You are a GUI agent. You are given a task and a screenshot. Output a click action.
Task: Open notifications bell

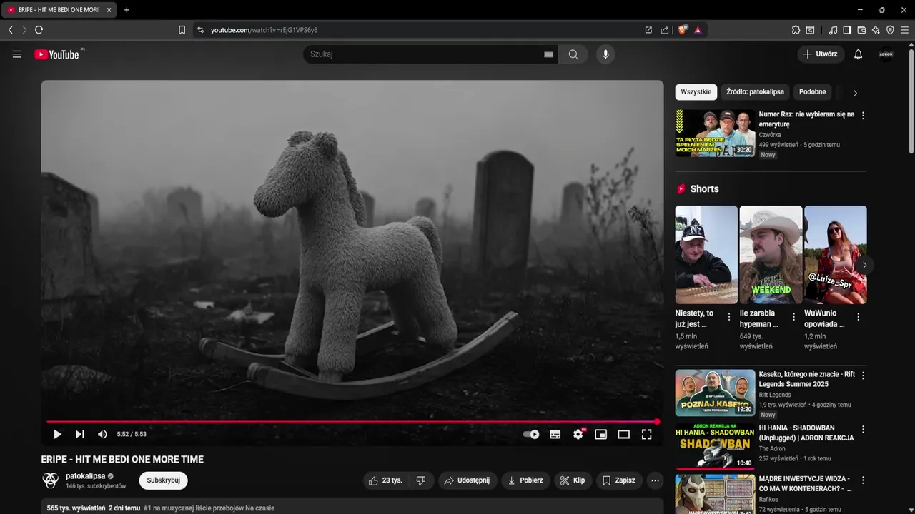click(x=859, y=54)
